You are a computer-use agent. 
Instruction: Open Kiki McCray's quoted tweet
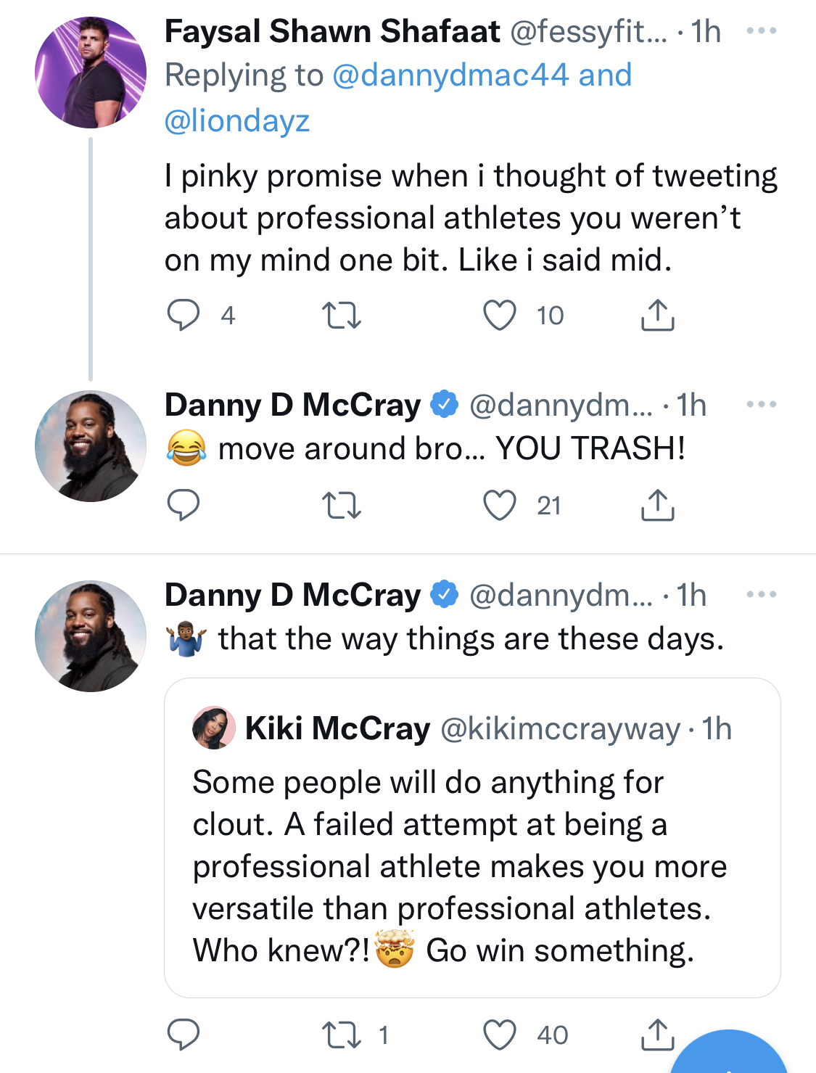472,838
